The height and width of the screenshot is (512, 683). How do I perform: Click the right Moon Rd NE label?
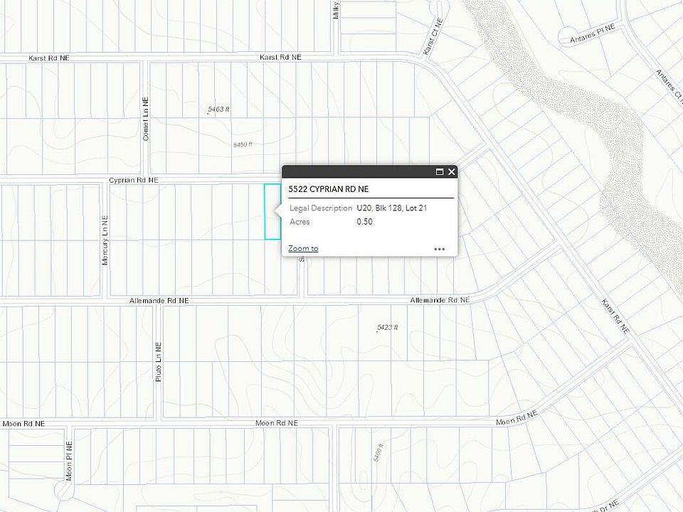point(517,418)
